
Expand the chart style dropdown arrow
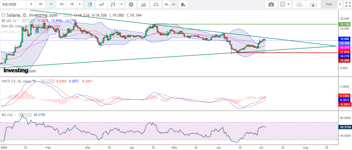tap(122, 4)
